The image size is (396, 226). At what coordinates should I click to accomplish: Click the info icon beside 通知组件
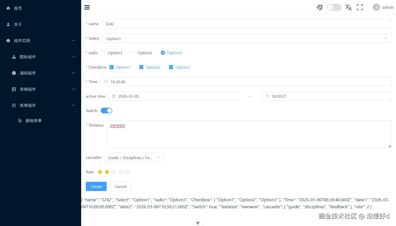pyautogui.click(x=14, y=73)
